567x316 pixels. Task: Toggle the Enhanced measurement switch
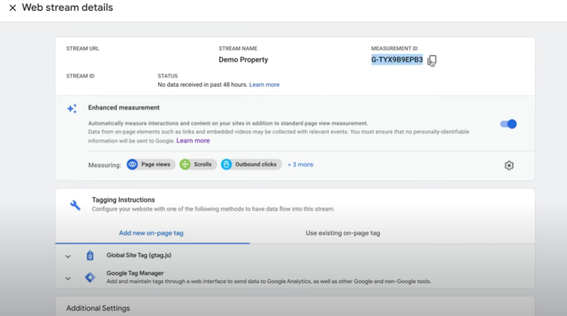[508, 124]
